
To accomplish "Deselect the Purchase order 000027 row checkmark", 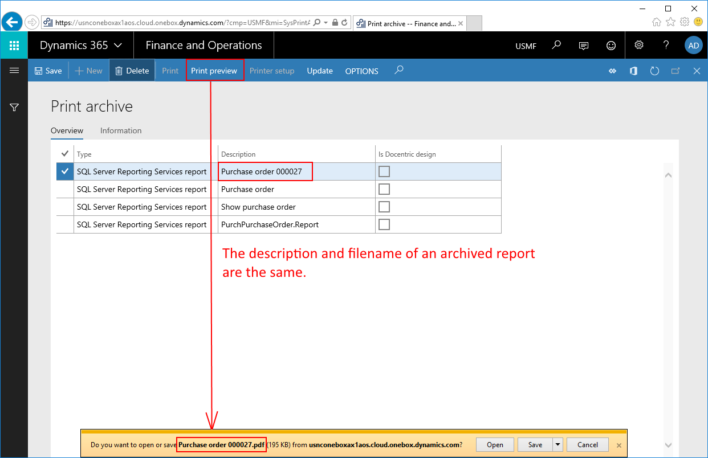I will coord(65,171).
